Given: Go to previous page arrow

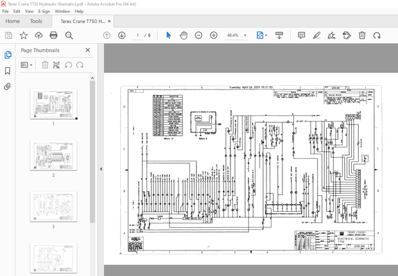Looking at the screenshot, I should [107, 35].
